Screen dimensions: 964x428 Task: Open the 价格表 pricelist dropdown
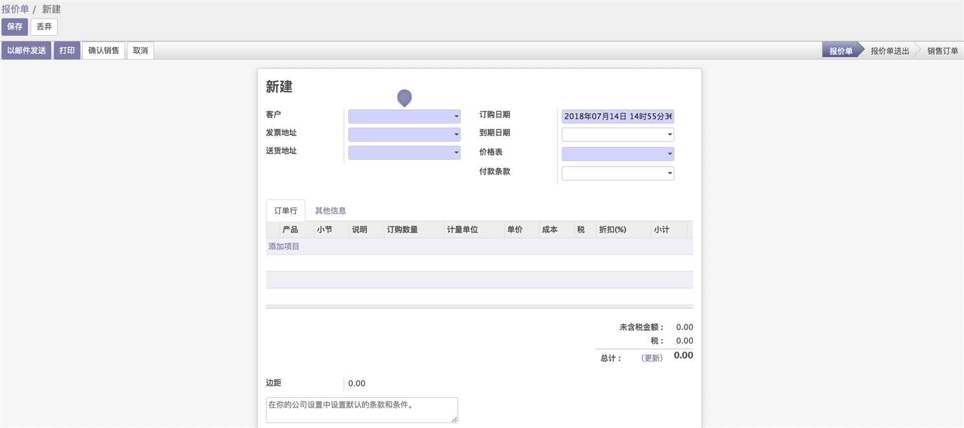pyautogui.click(x=618, y=154)
